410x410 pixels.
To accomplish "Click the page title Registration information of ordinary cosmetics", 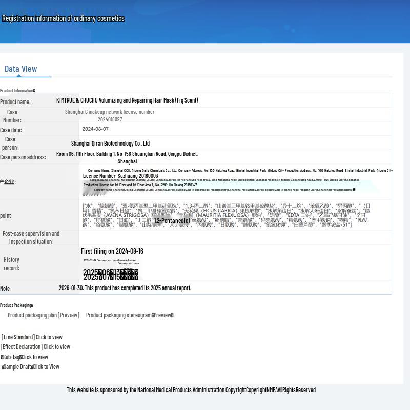I will click(63, 18).
